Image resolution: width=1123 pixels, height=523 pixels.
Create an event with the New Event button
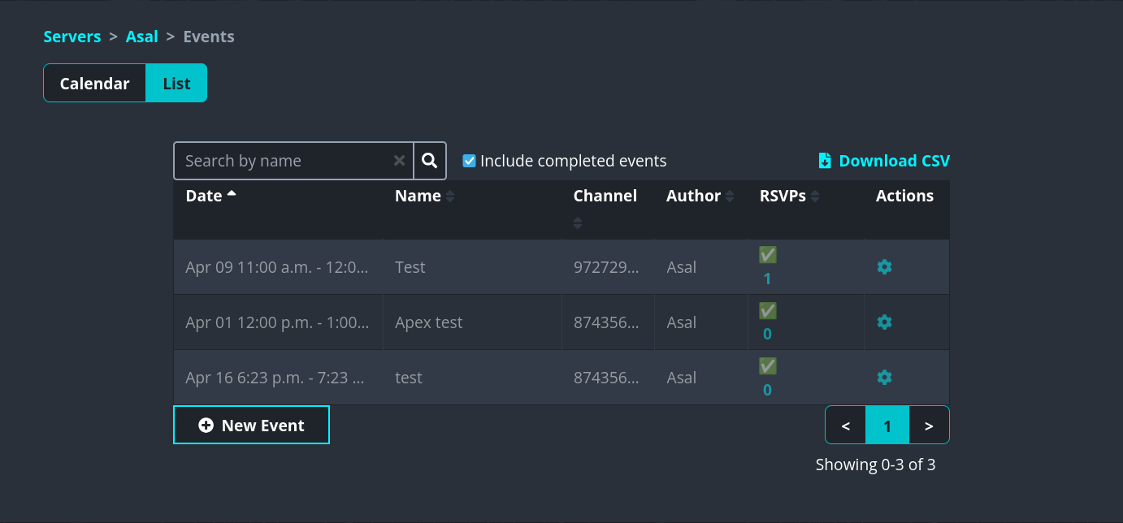click(251, 425)
